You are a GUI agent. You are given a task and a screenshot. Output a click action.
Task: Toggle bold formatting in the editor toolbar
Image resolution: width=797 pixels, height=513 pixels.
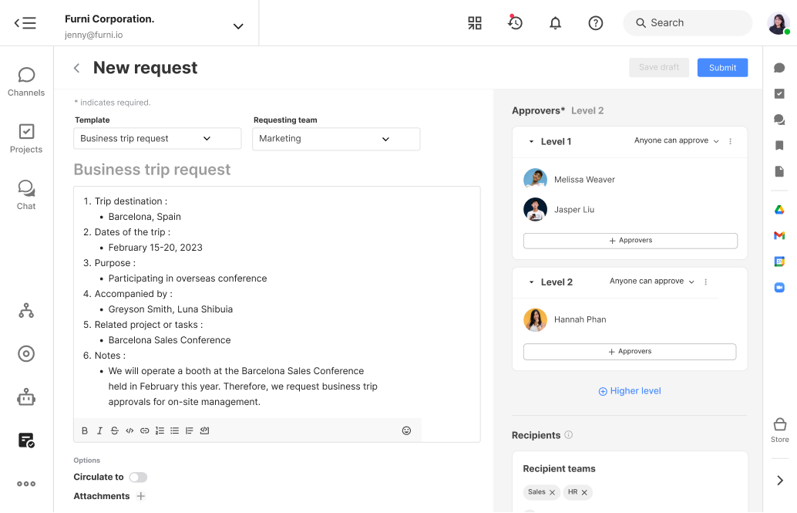click(x=85, y=430)
